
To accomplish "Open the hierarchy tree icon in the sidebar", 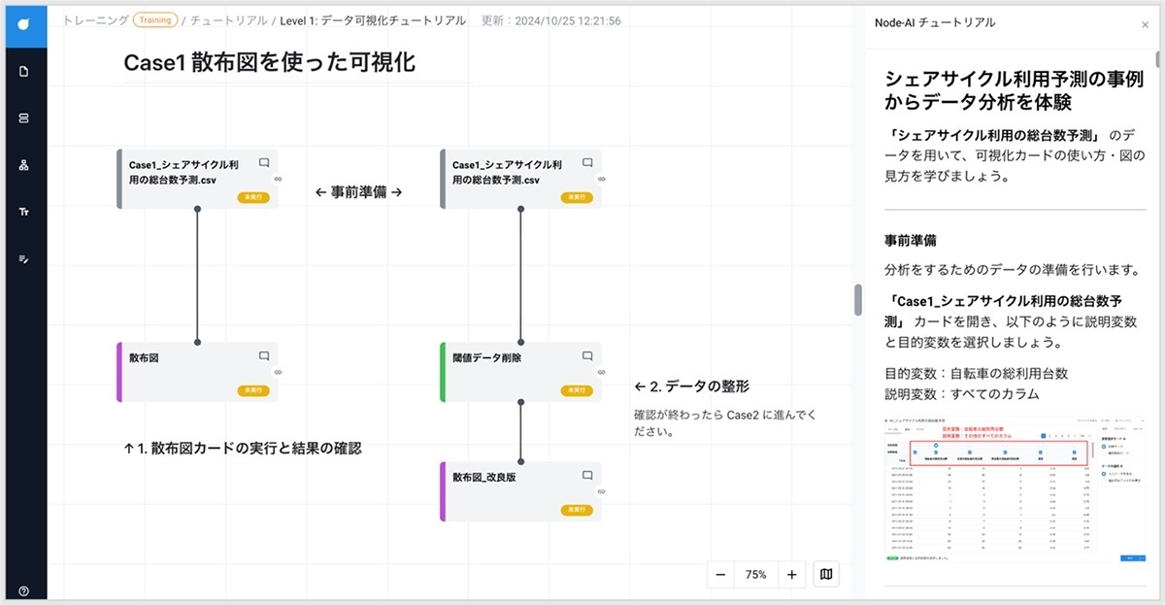I will coord(23,164).
